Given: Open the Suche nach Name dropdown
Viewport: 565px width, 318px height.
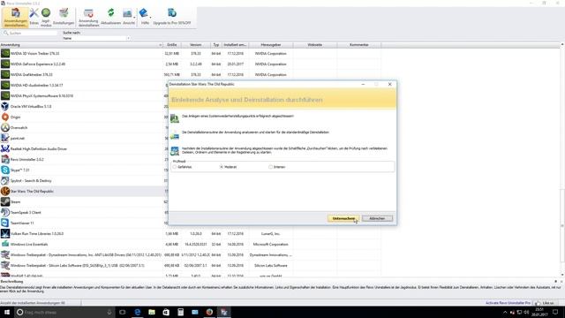Looking at the screenshot, I should pyautogui.click(x=96, y=38).
